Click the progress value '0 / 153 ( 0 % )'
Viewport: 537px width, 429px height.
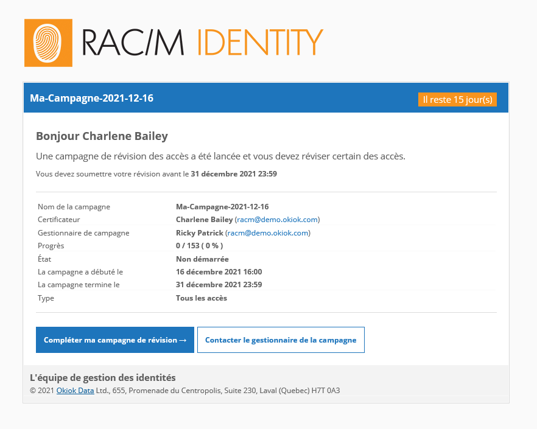tap(199, 246)
